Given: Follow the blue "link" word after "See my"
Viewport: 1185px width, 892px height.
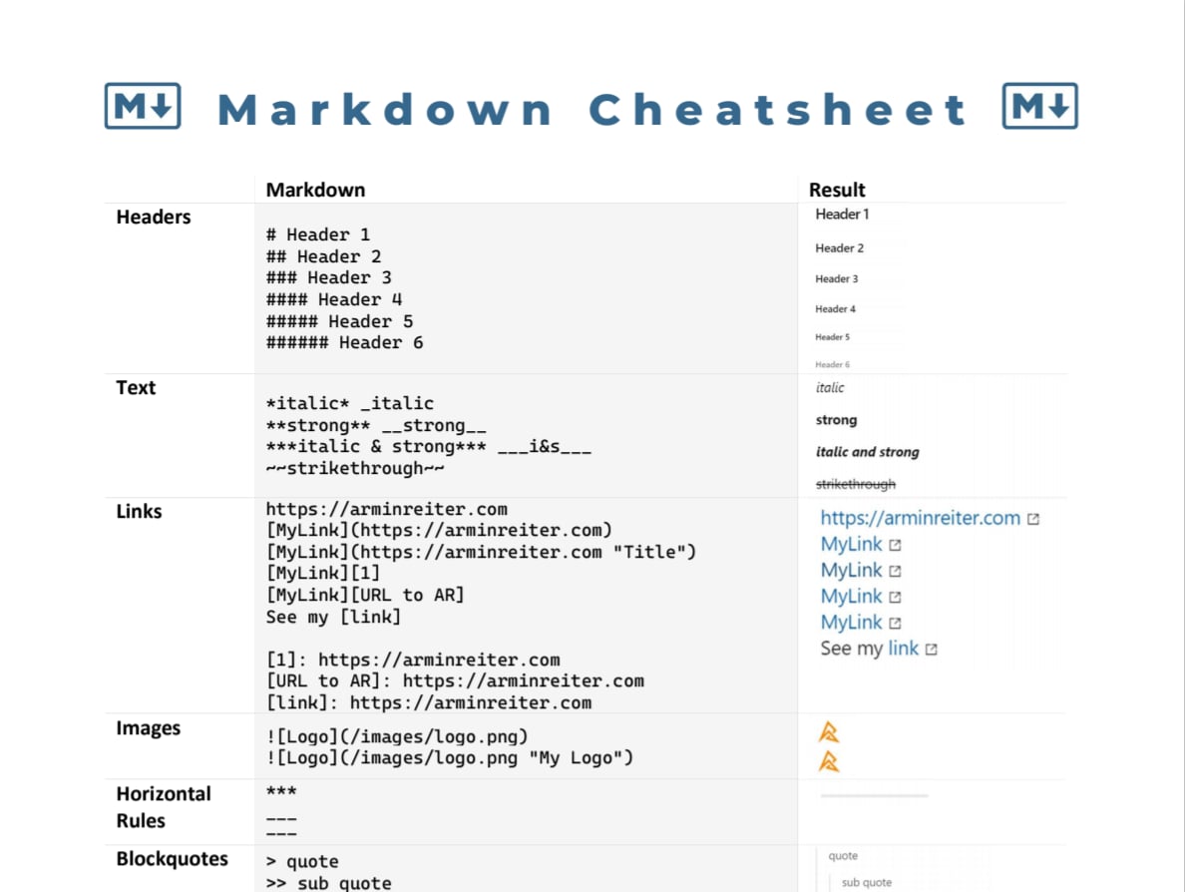Looking at the screenshot, I should [x=903, y=649].
